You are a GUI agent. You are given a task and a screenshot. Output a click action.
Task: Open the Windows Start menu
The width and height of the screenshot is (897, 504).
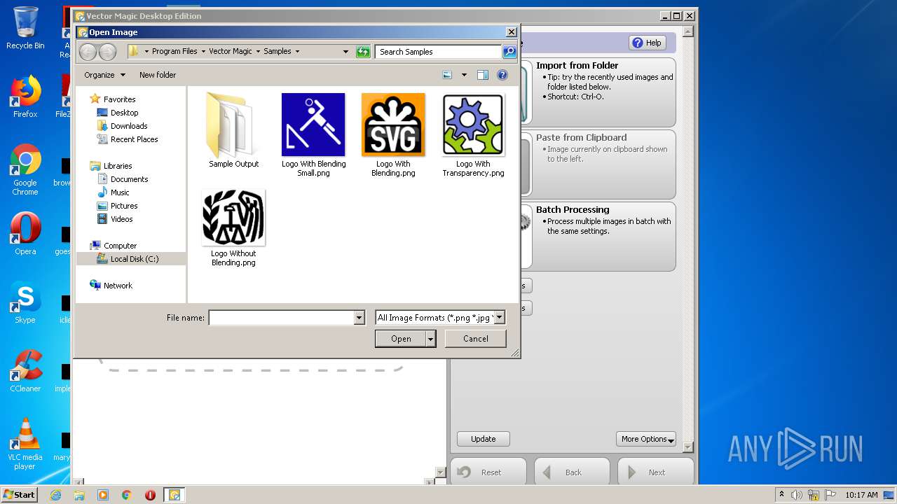(x=19, y=495)
